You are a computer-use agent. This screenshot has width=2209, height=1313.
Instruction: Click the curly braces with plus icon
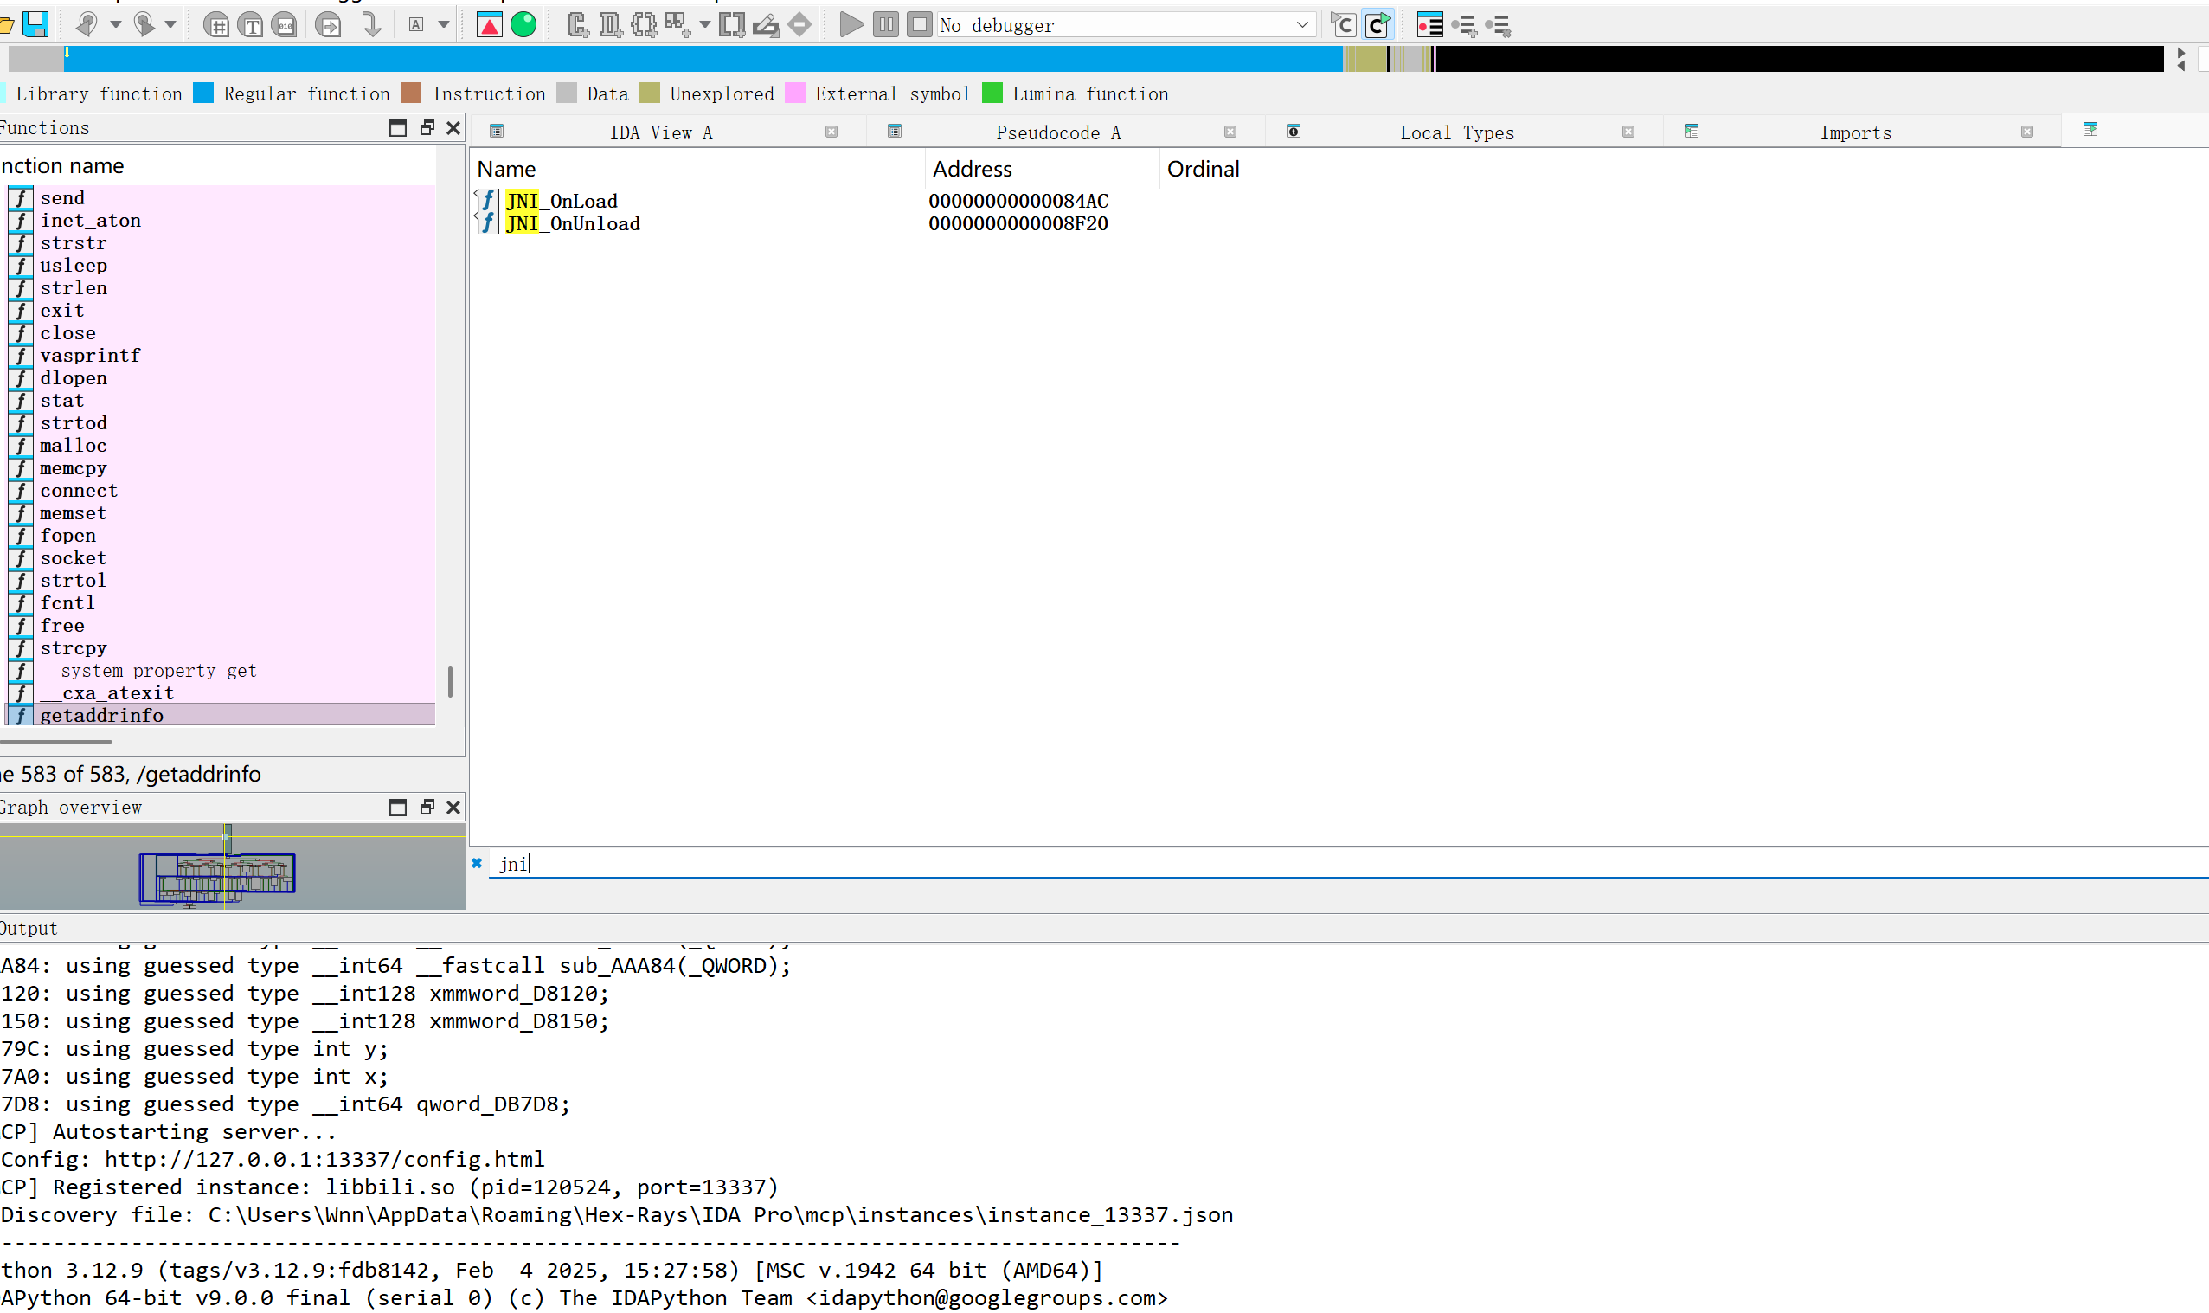[644, 25]
